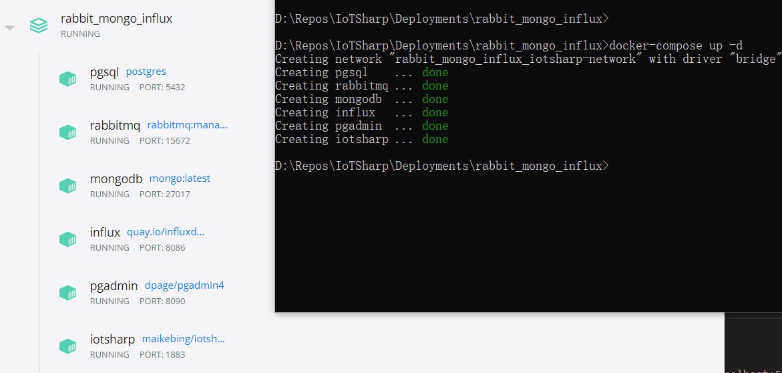The width and height of the screenshot is (782, 373).
Task: Click RUNNING status under rabbit_mongo_influx
Action: click(x=80, y=34)
